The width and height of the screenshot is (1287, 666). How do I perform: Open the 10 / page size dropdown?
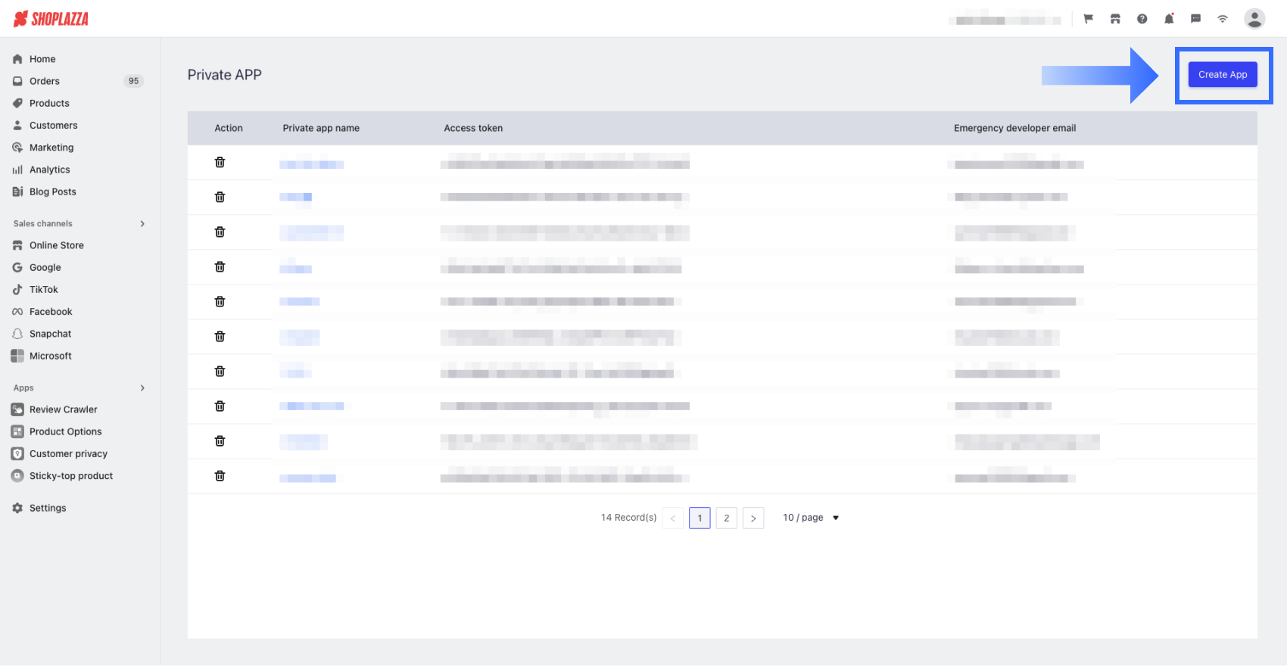coord(811,518)
